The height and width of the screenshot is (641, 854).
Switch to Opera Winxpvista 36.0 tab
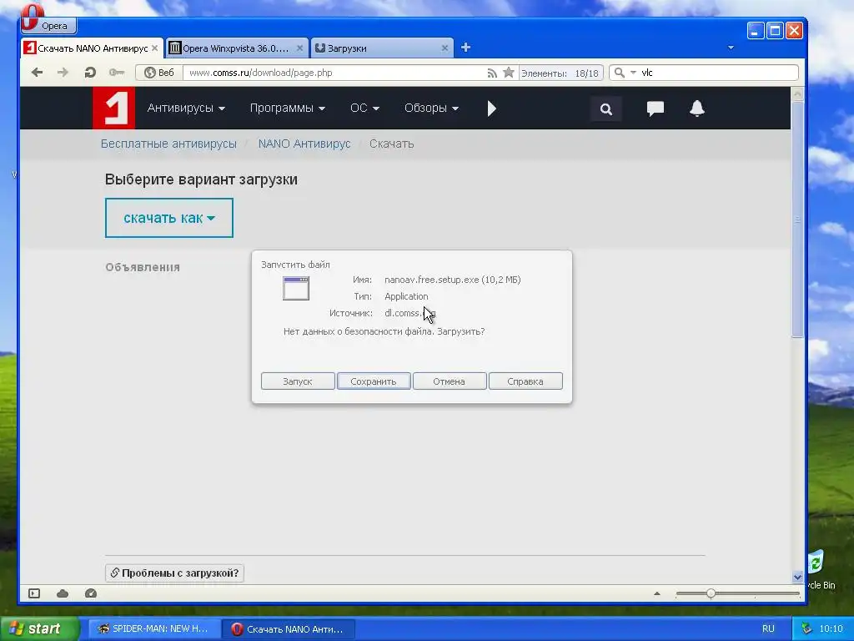[x=235, y=48]
